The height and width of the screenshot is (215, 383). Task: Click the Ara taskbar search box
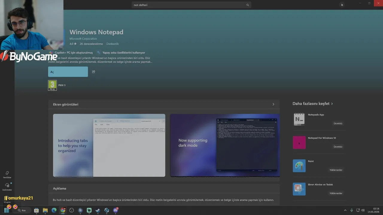[23, 210]
